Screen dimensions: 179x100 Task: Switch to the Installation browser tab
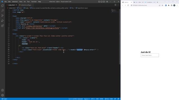149,2
